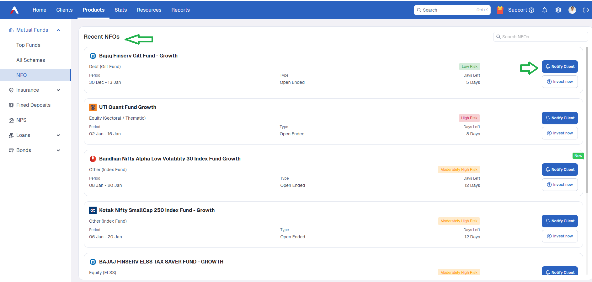Image resolution: width=592 pixels, height=282 pixels.
Task: Open the Home tab
Action: tap(40, 10)
